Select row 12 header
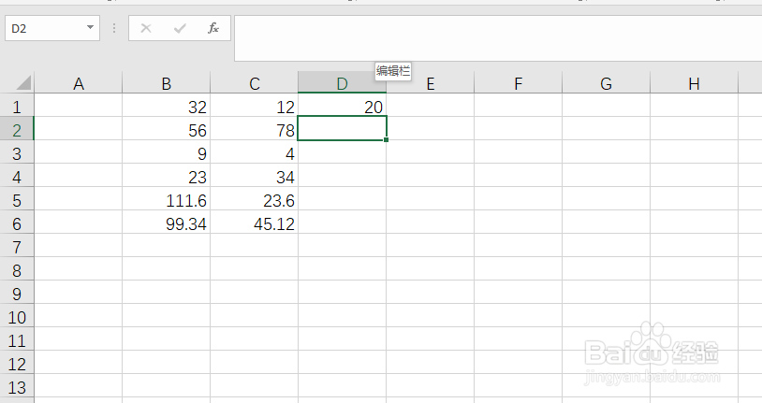The image size is (762, 403). click(x=17, y=362)
